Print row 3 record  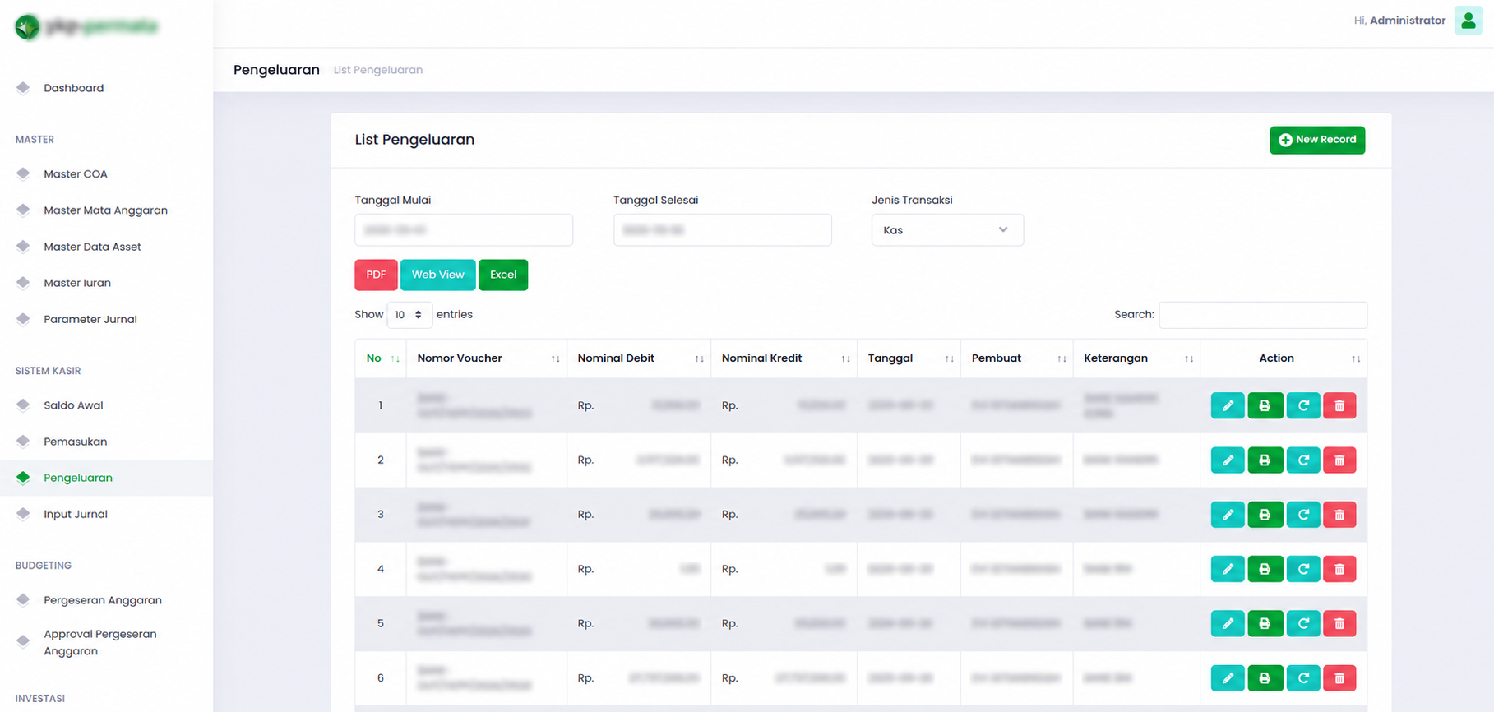tap(1265, 515)
